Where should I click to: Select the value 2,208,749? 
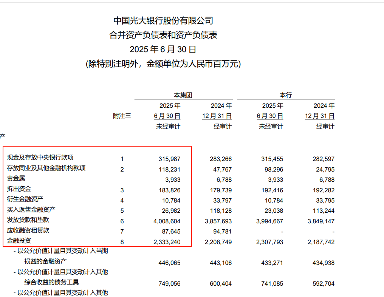point(218,242)
